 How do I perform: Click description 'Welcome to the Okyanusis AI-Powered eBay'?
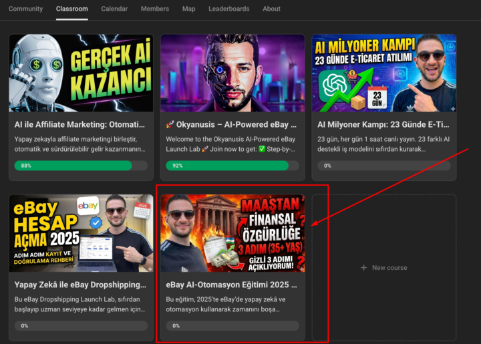230,139
